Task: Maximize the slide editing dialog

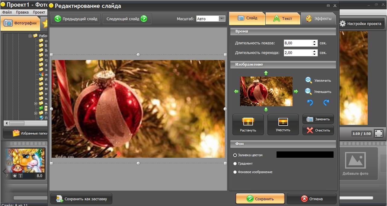Action: 328,6
